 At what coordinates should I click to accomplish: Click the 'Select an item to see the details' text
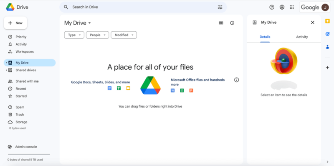pos(284,95)
